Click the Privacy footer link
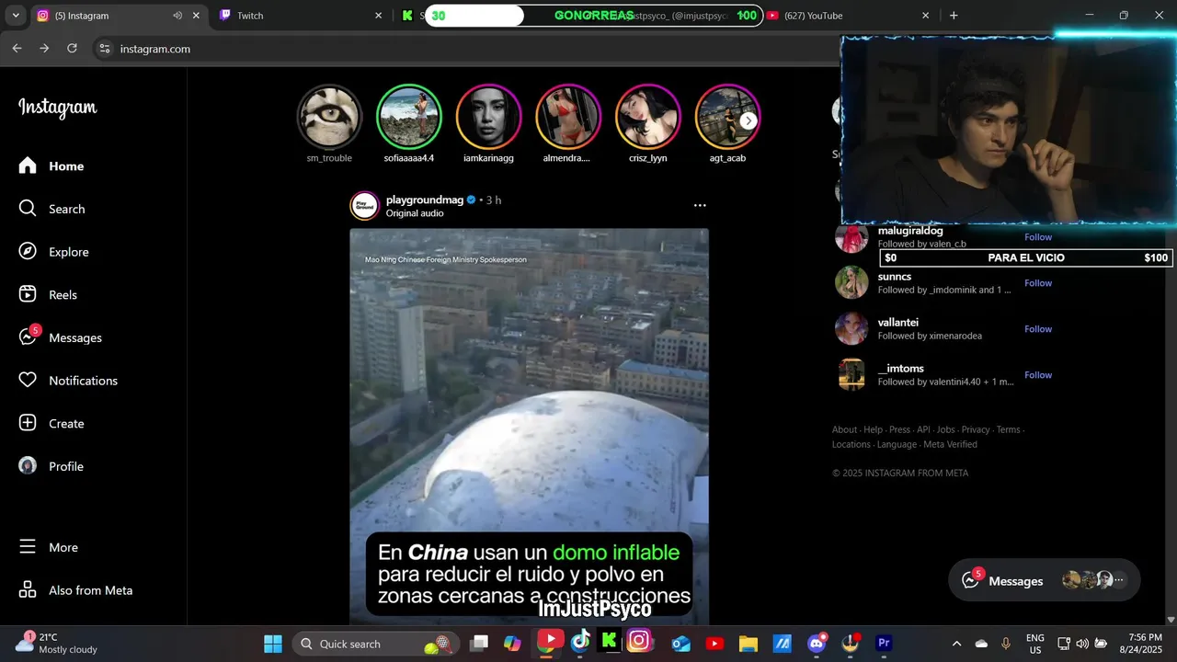Image resolution: width=1177 pixels, height=662 pixels. (x=976, y=429)
